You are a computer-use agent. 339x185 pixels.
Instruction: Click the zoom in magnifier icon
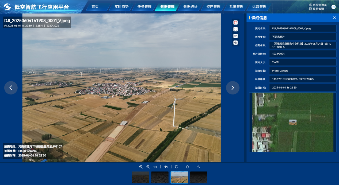[141, 167]
